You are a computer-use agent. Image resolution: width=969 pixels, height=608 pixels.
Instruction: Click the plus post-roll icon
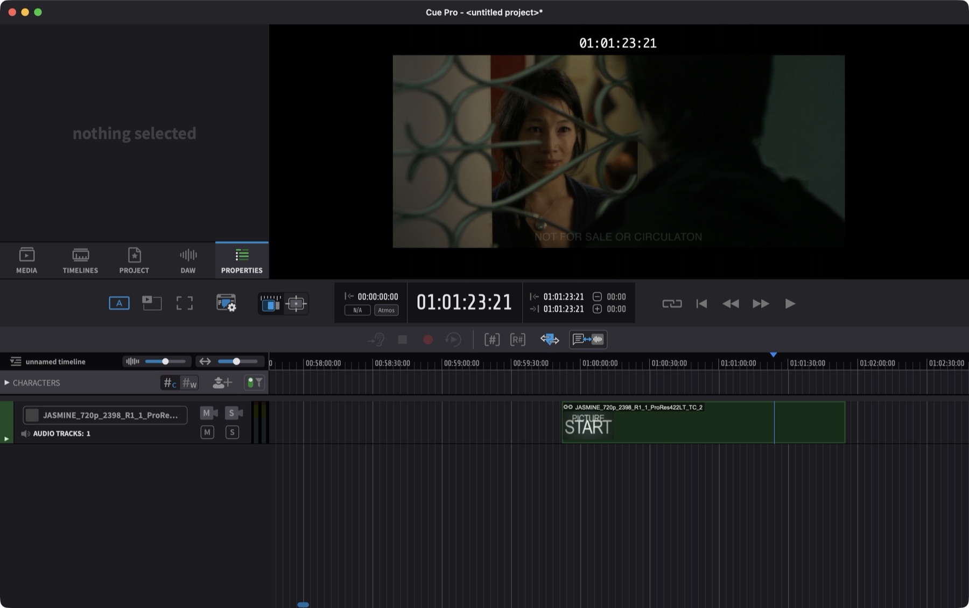[x=597, y=309]
